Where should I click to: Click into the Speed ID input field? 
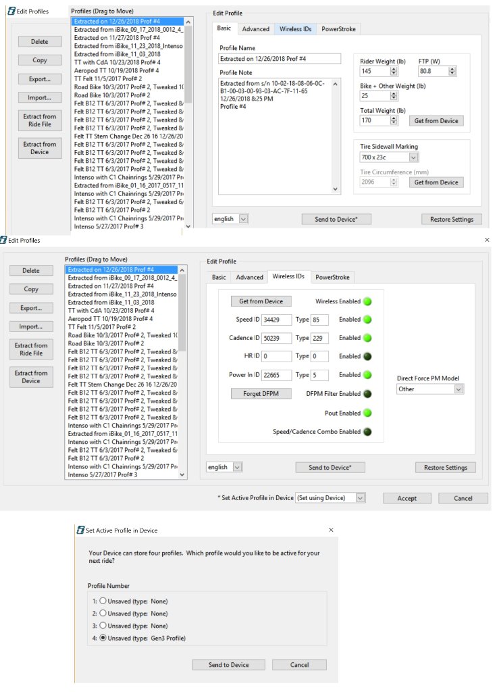click(x=276, y=320)
